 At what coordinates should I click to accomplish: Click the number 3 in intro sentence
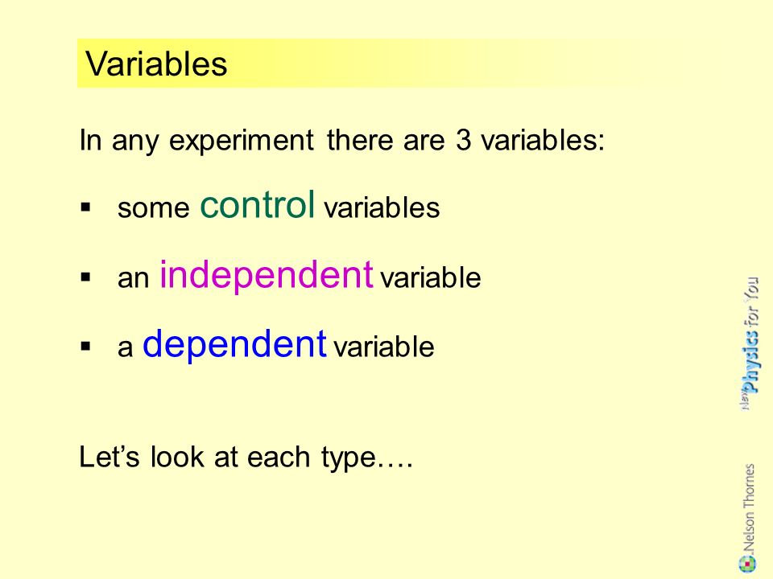tap(463, 140)
